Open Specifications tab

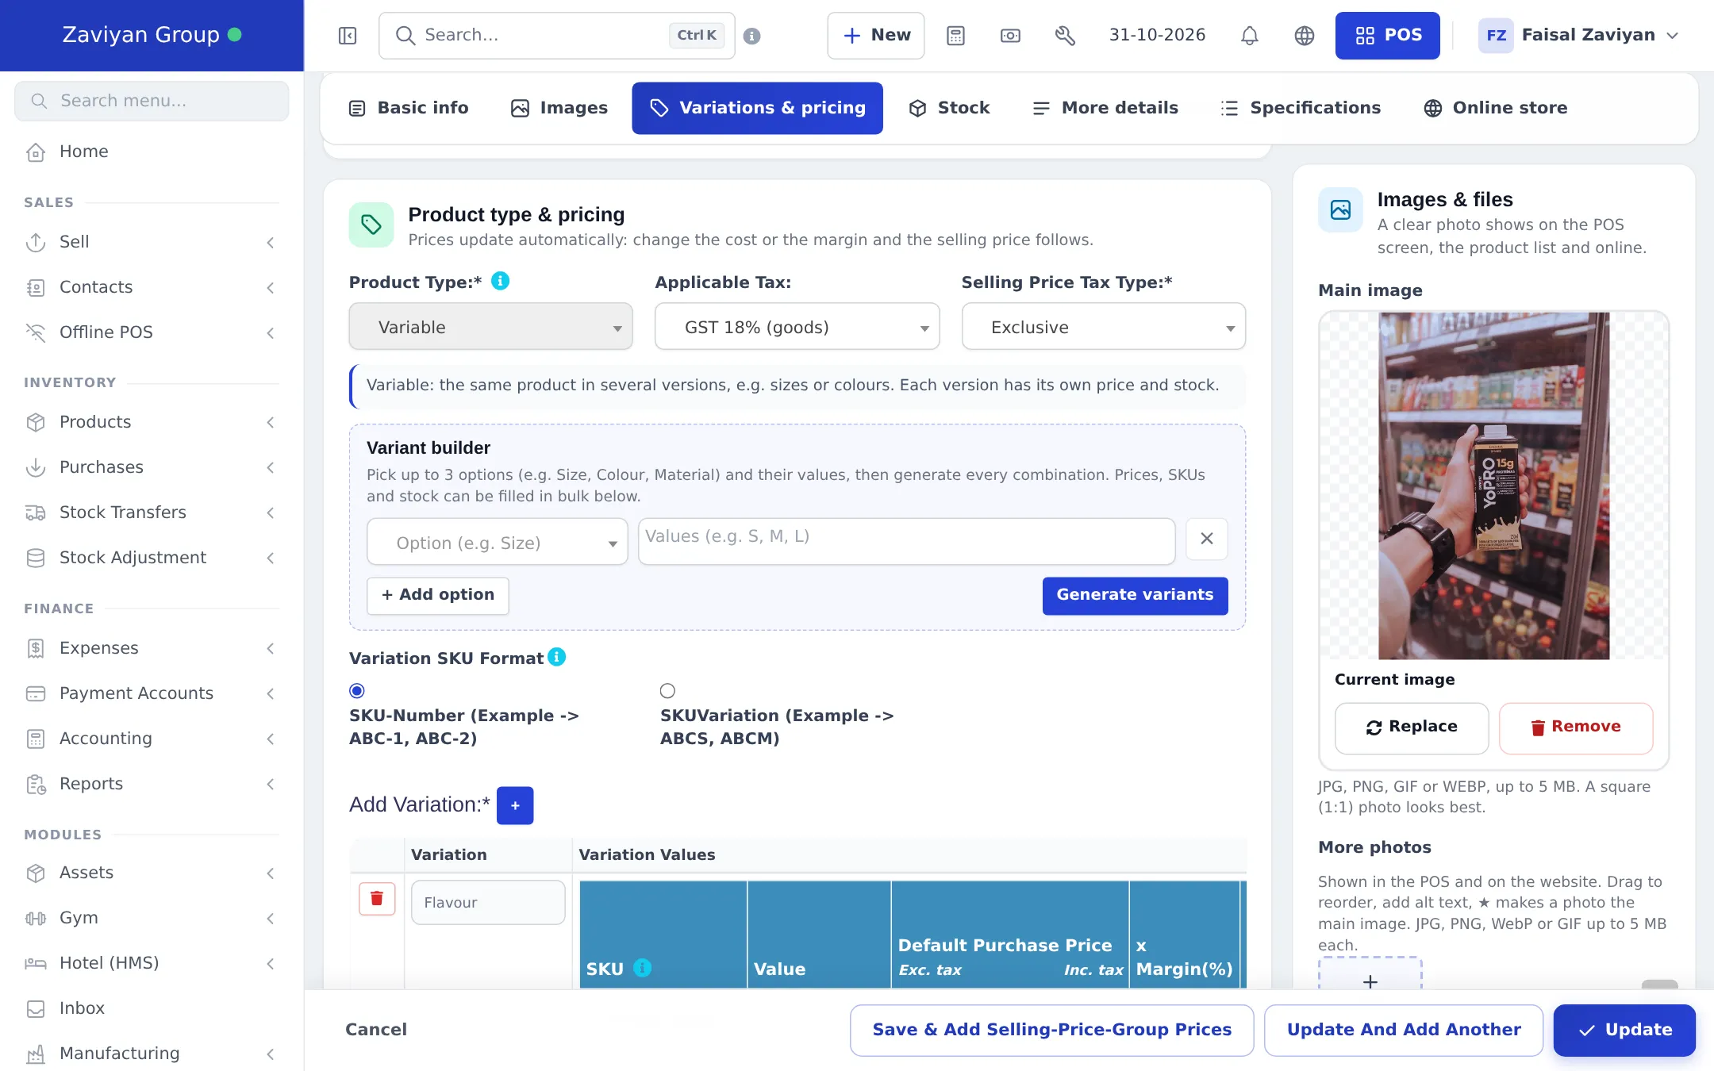coord(1301,108)
